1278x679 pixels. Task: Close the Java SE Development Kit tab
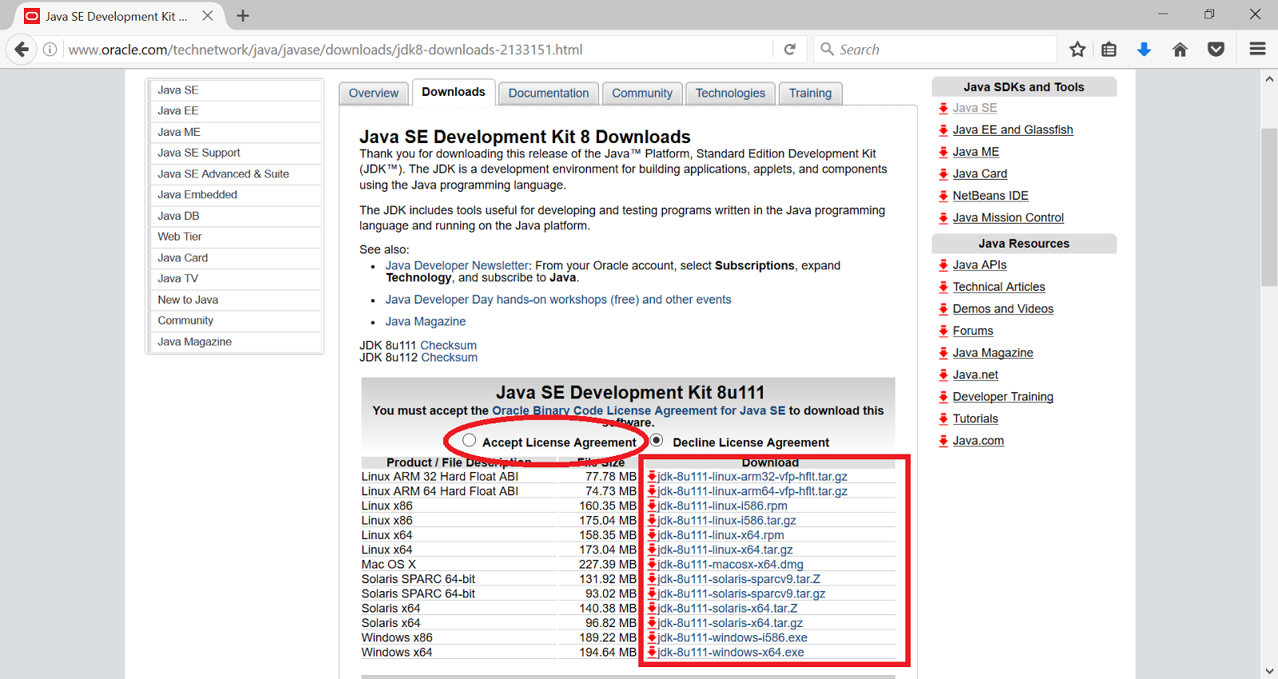208,16
